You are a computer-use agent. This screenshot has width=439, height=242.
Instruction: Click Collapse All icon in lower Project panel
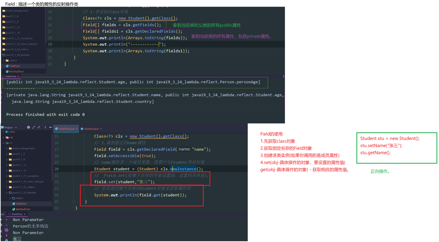point(39,127)
